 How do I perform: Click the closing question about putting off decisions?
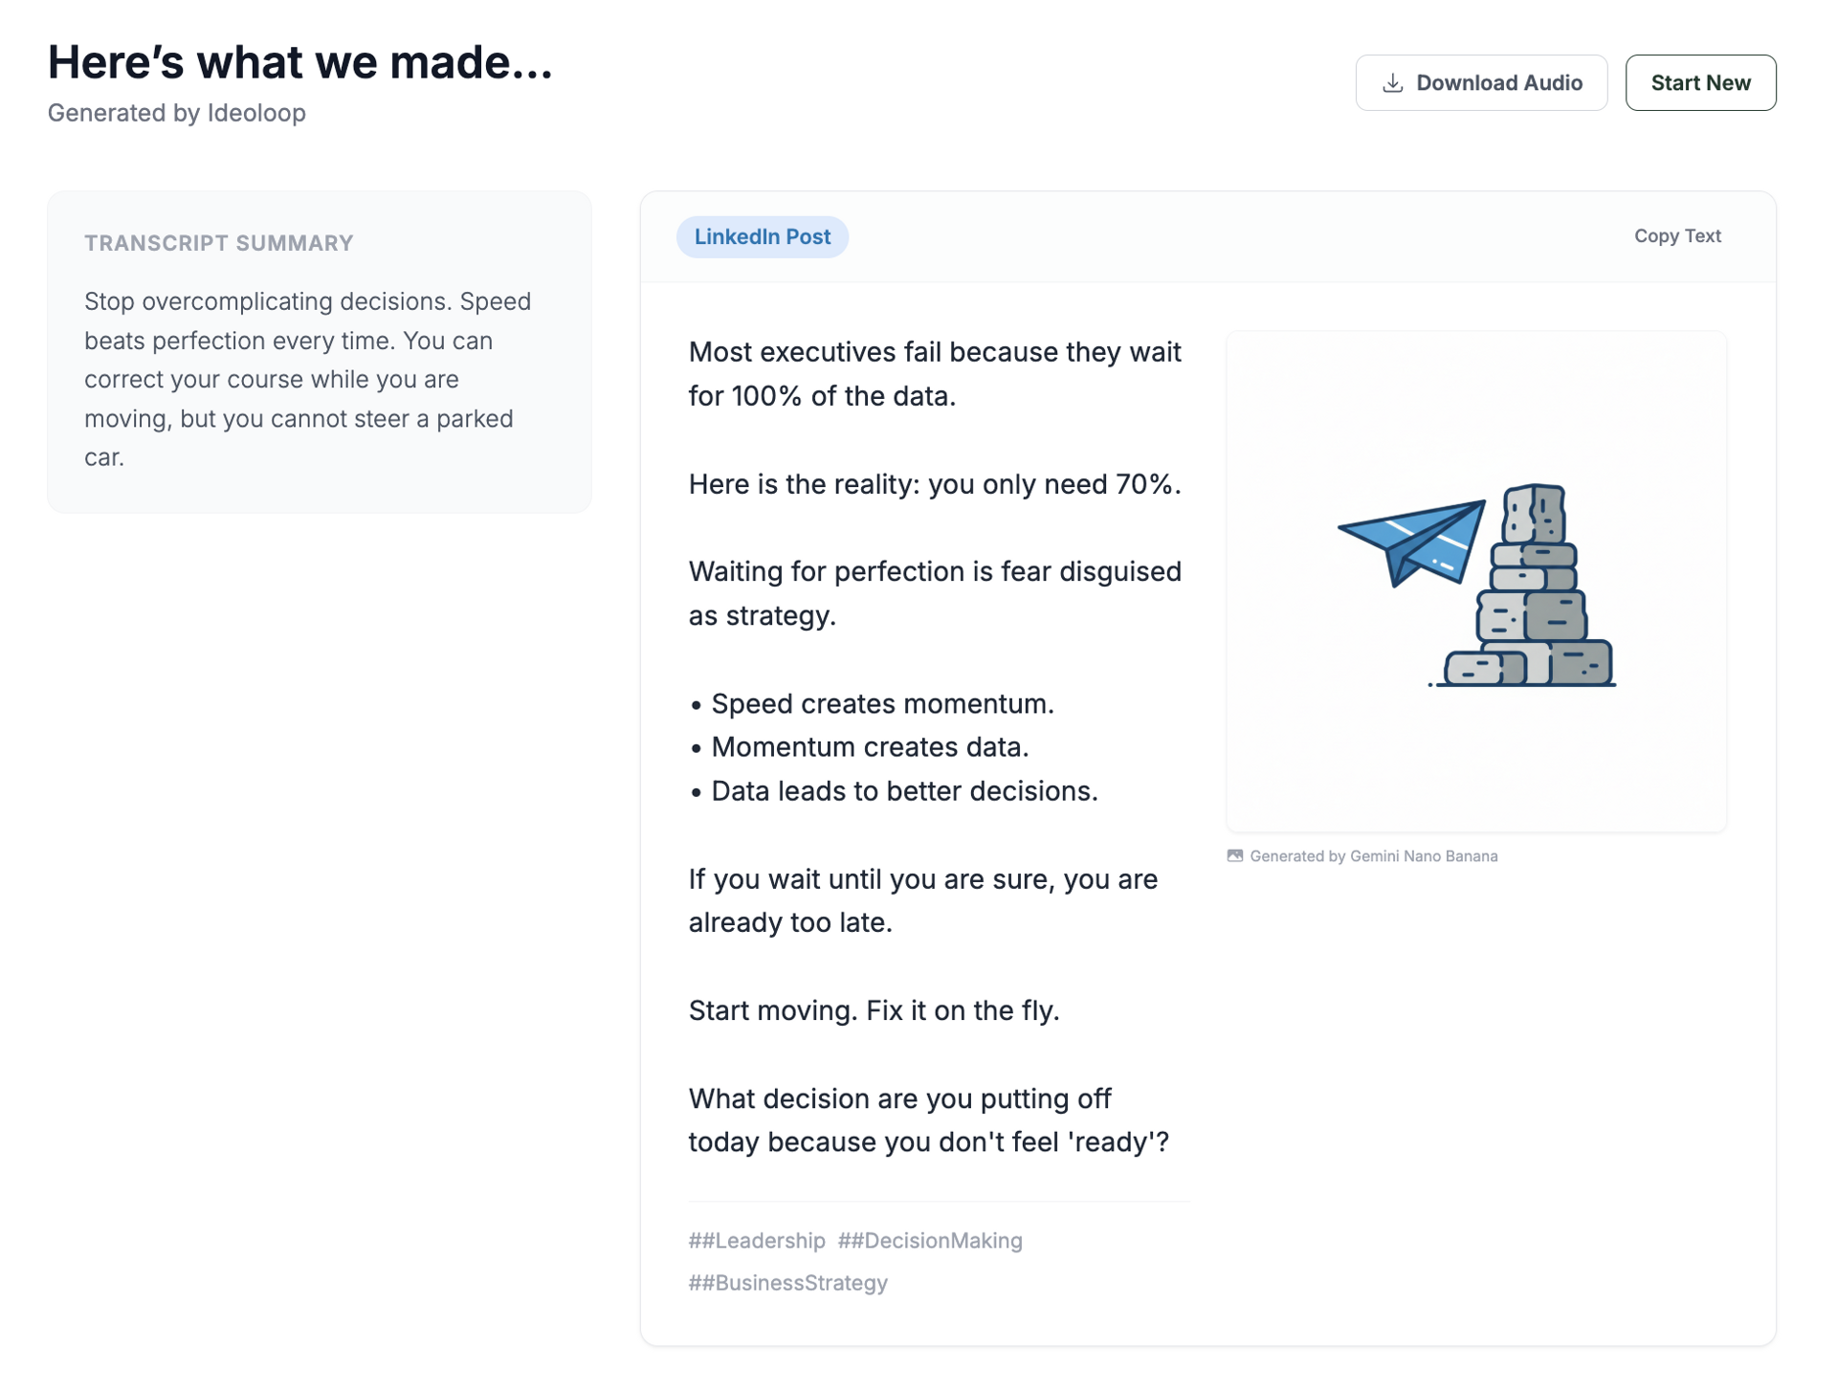click(928, 1119)
